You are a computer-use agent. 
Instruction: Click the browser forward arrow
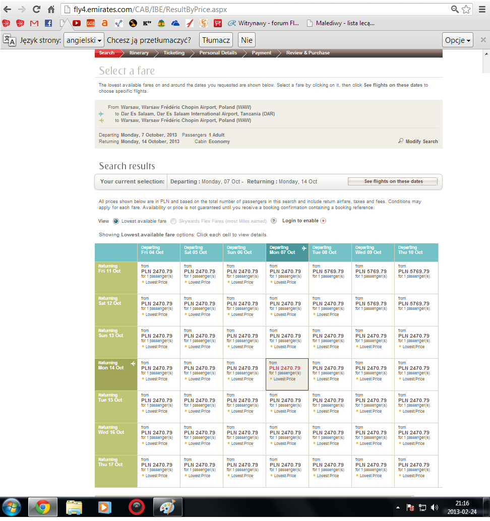pyautogui.click(x=22, y=9)
